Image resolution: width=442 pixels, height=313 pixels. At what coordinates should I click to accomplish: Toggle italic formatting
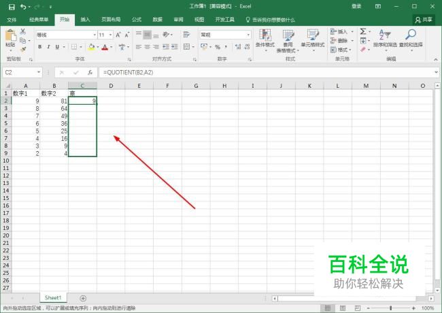(x=48, y=47)
